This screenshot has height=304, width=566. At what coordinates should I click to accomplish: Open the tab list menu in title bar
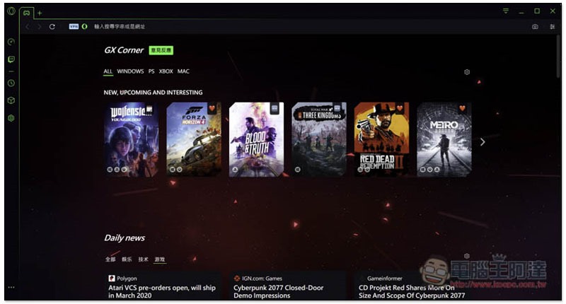click(506, 11)
